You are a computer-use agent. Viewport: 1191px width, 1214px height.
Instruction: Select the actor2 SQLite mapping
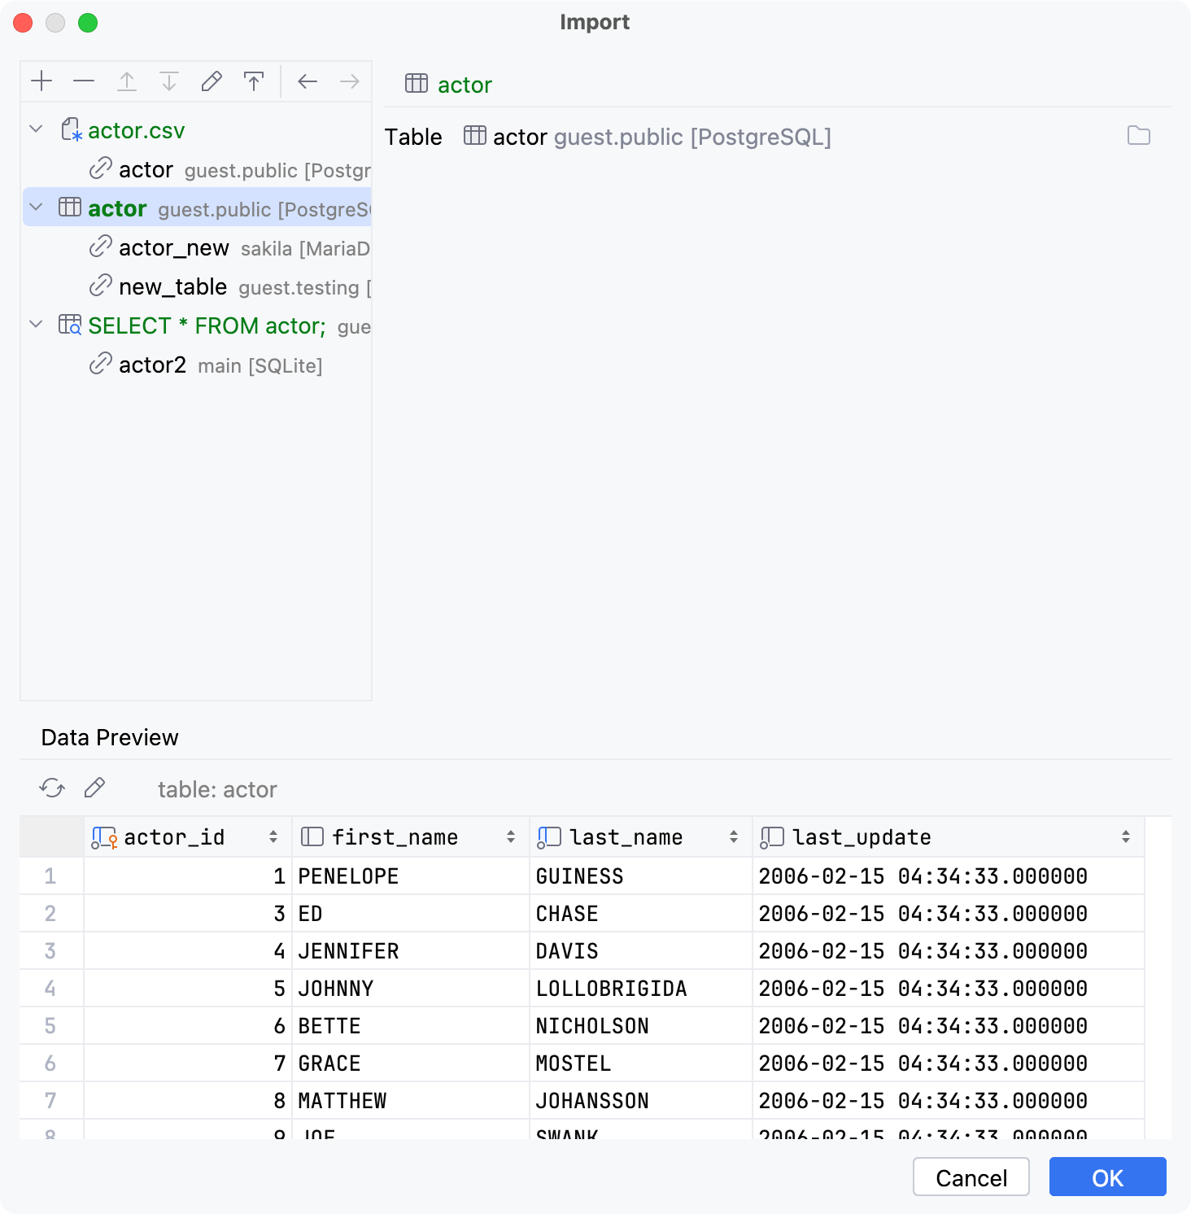(x=153, y=365)
